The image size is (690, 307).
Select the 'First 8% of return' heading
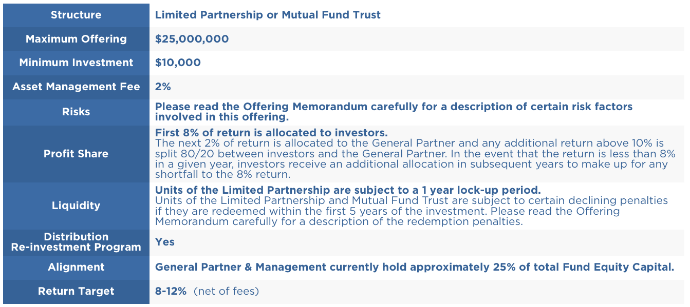click(271, 133)
